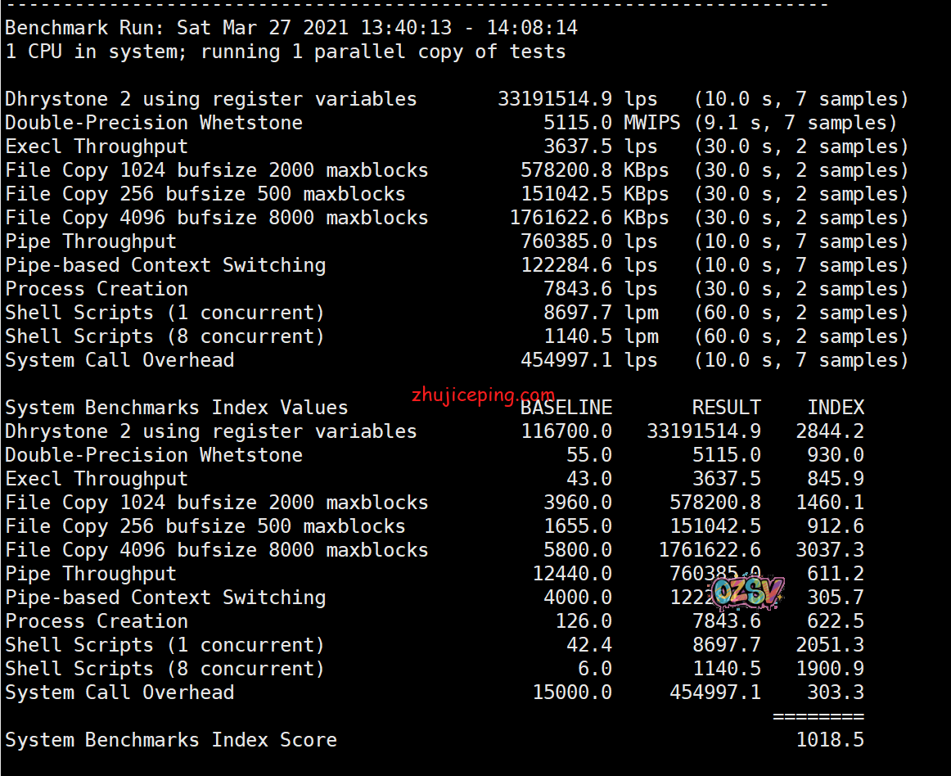
Task: Click the INDEX column header
Action: tap(835, 408)
